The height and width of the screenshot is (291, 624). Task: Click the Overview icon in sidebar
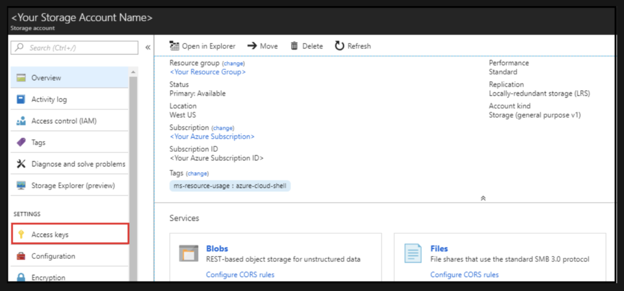point(21,77)
